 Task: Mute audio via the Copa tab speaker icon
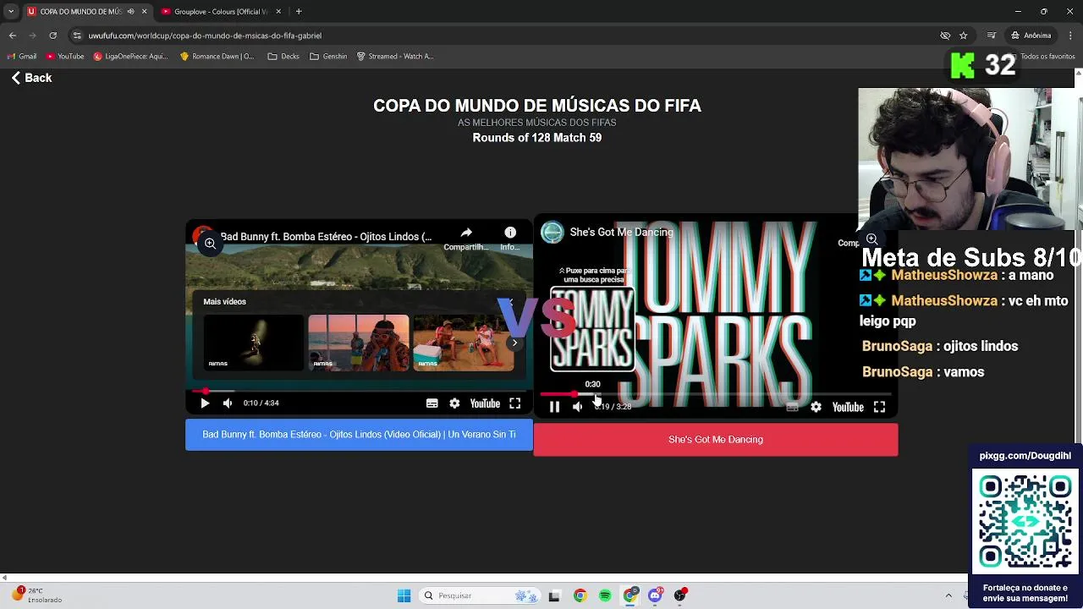pyautogui.click(x=130, y=12)
